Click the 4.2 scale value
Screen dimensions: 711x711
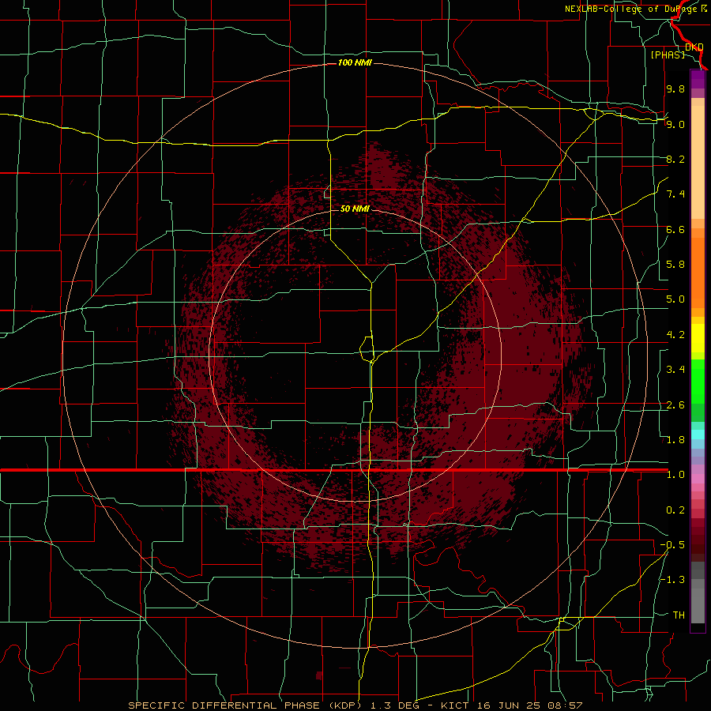[x=675, y=335]
